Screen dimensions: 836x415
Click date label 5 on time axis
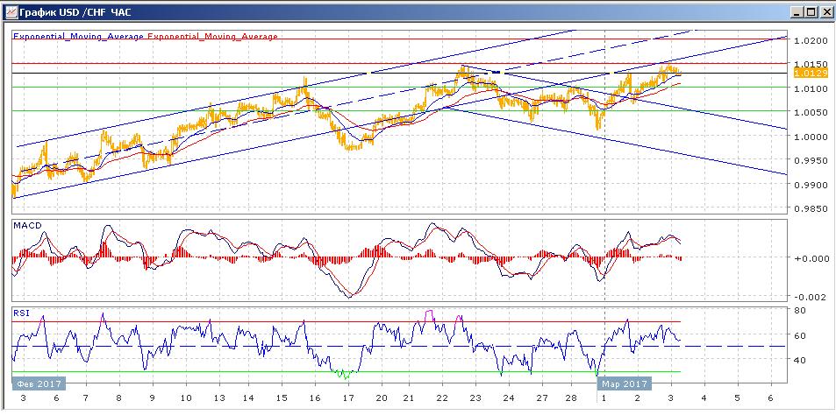738,398
